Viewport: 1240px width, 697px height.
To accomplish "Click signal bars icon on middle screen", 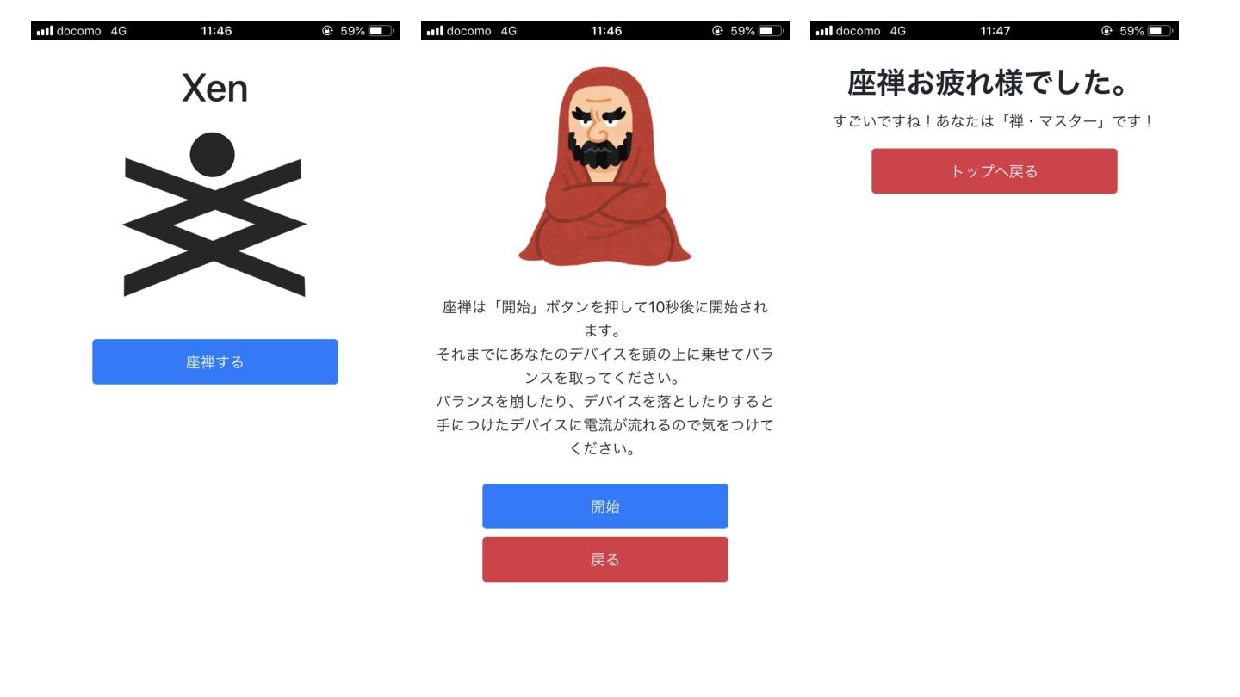I will (435, 31).
